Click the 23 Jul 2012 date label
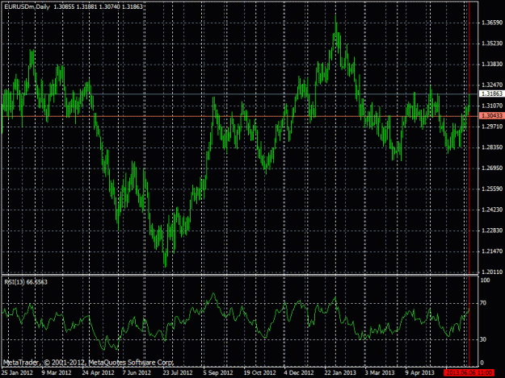This screenshot has height=378, width=505. 178,372
